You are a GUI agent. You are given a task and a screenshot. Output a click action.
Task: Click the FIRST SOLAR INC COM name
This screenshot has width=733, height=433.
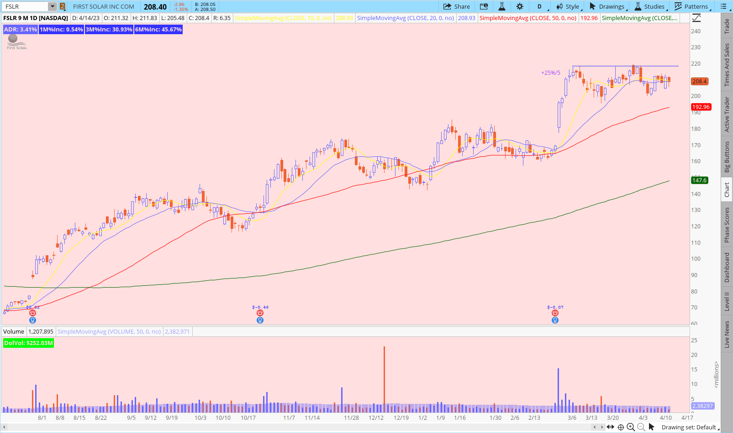pyautogui.click(x=104, y=6)
